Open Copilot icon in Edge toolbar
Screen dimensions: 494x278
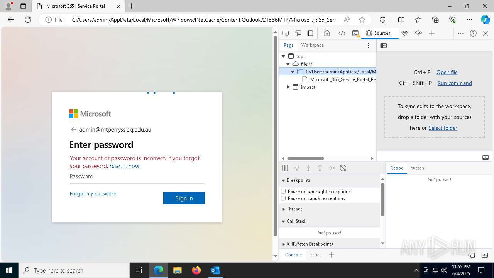point(485,20)
